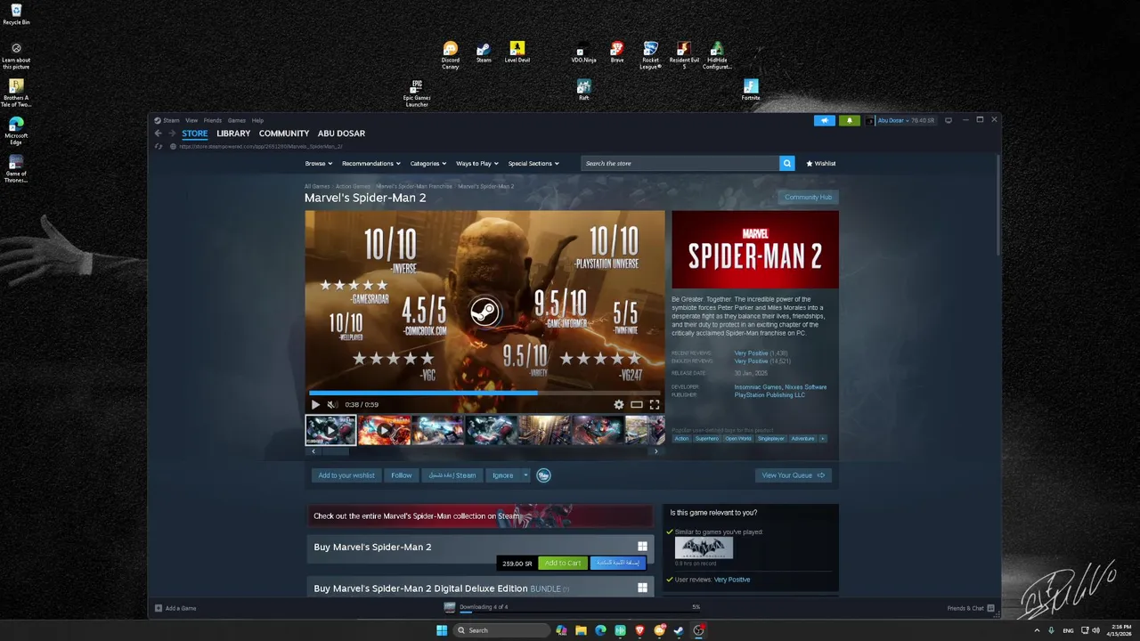This screenshot has height=641, width=1140.
Task: Select the second trailer thumbnail
Action: pyautogui.click(x=384, y=430)
